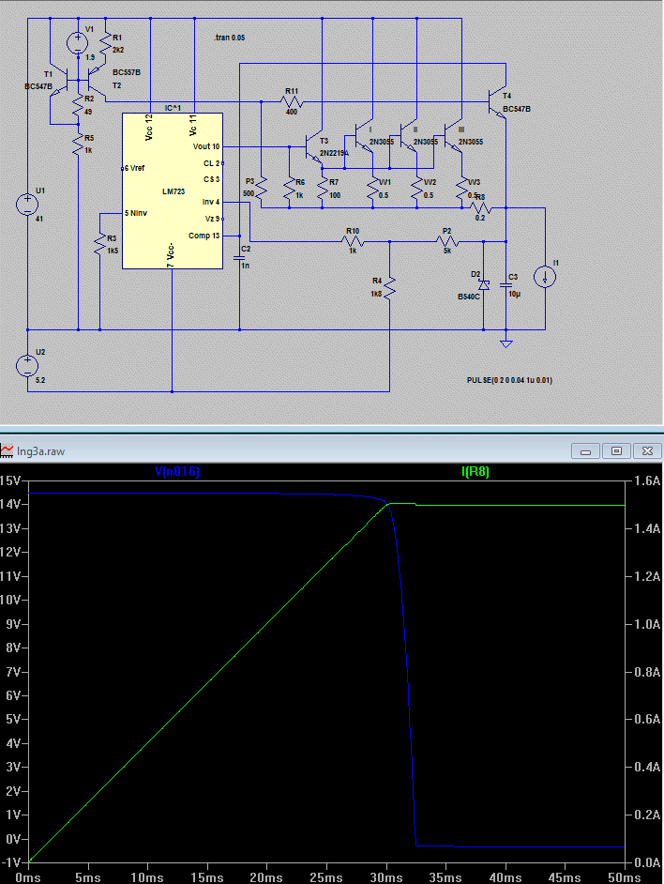Click the 6 Vref pin label
The height and width of the screenshot is (884, 664).
point(135,168)
